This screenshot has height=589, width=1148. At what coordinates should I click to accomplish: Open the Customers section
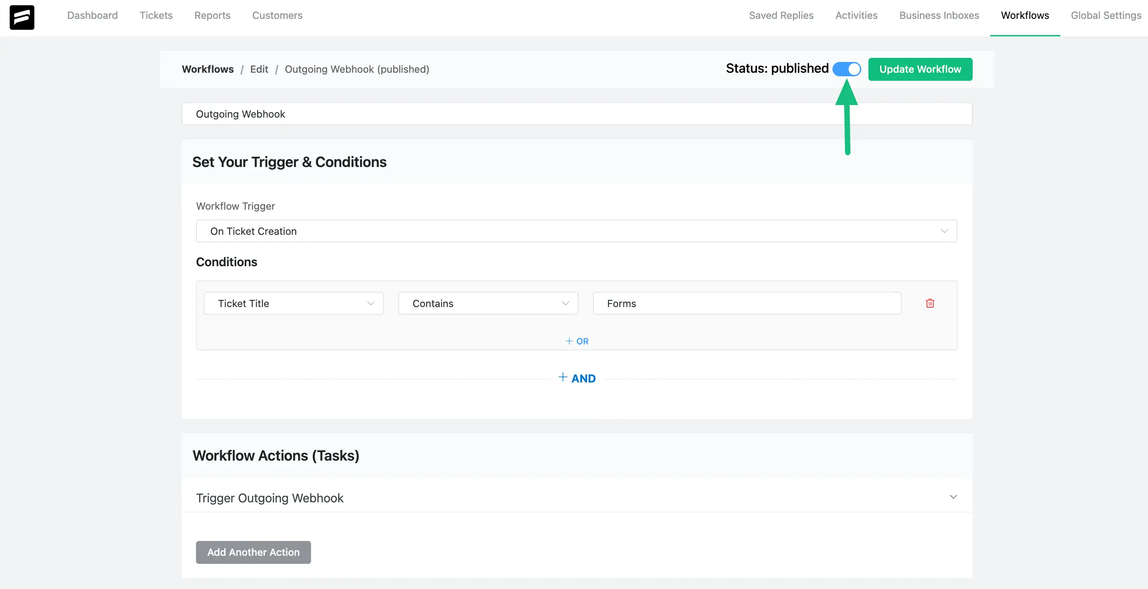point(277,15)
